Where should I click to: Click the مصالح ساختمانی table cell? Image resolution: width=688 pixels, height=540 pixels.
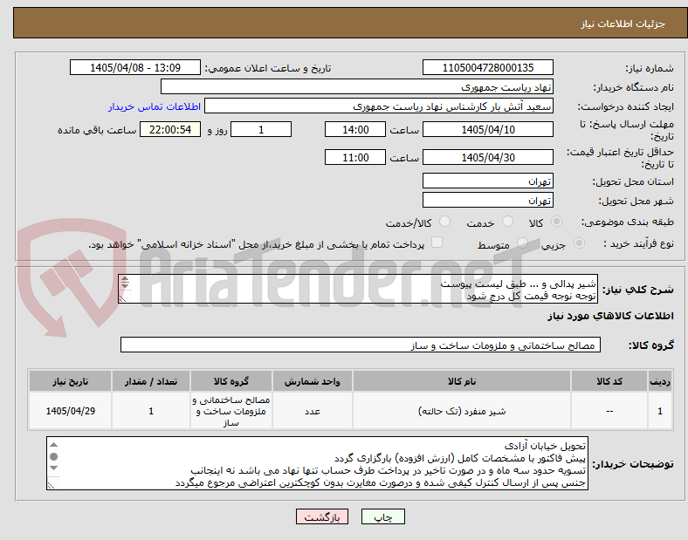pyautogui.click(x=231, y=411)
